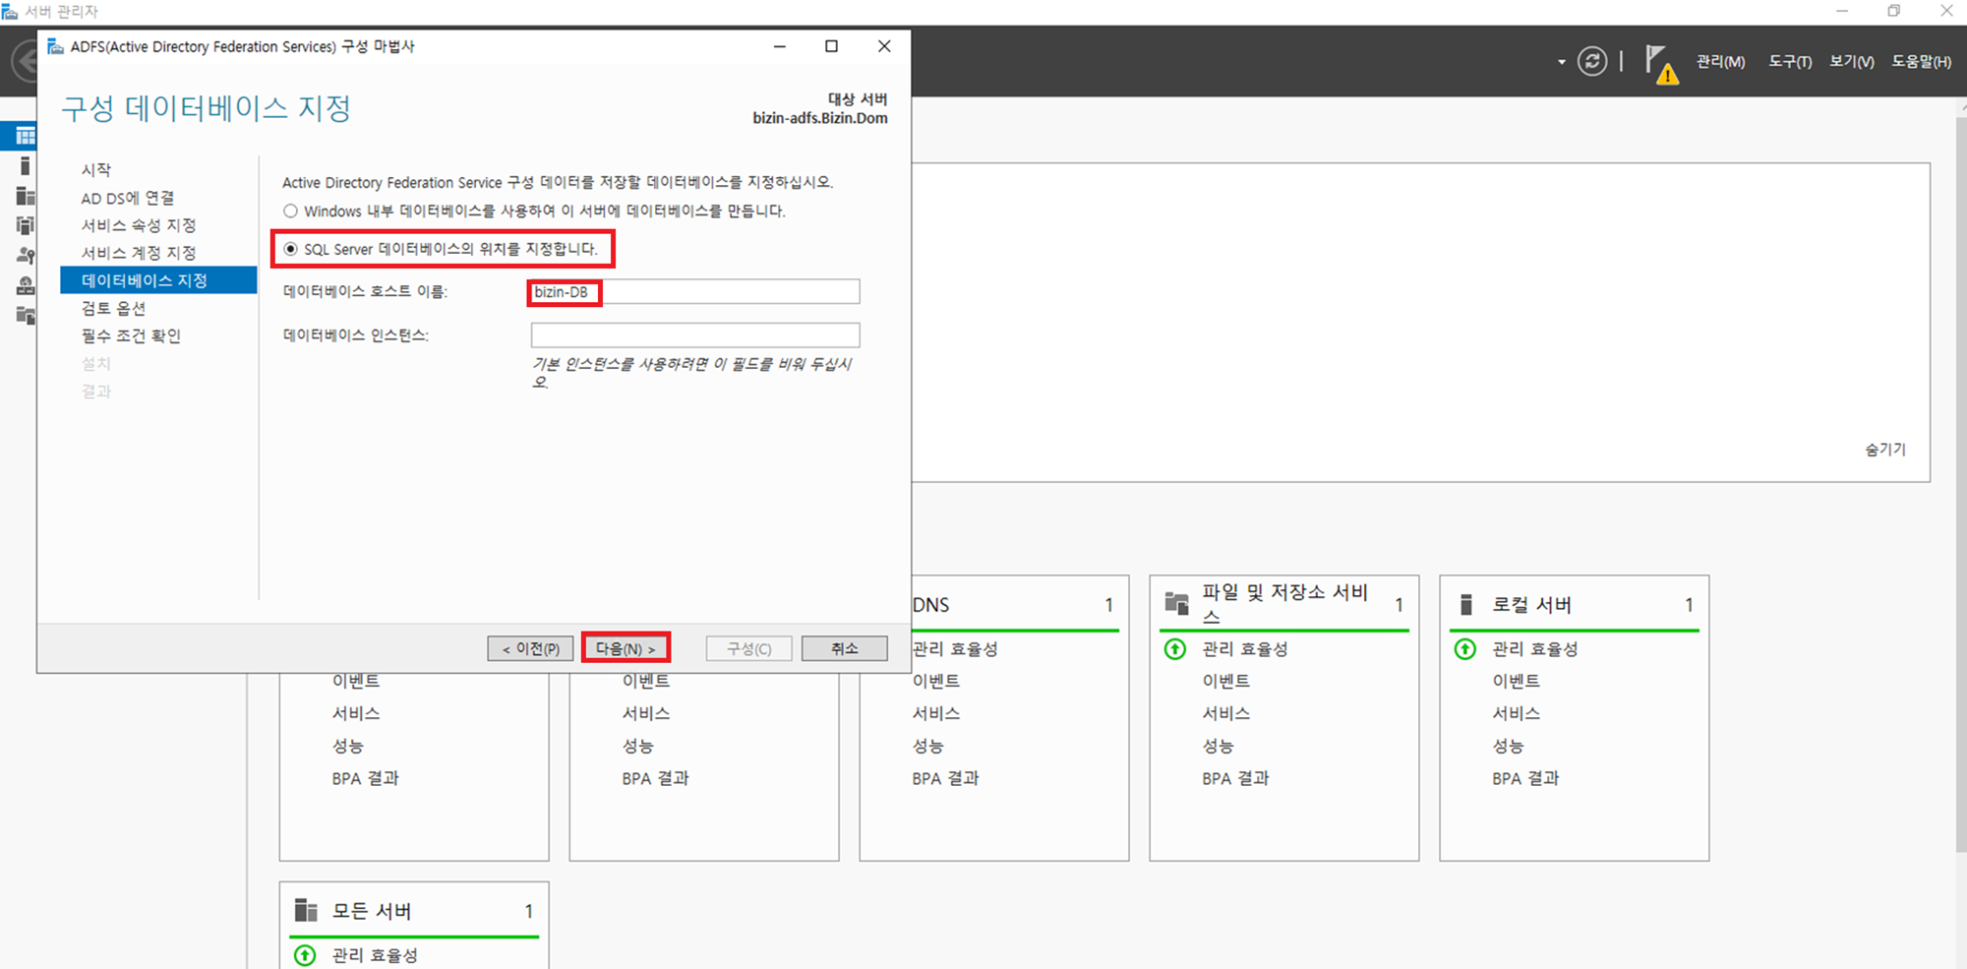Open the 시작 wizard step
1967x969 pixels.
click(96, 170)
